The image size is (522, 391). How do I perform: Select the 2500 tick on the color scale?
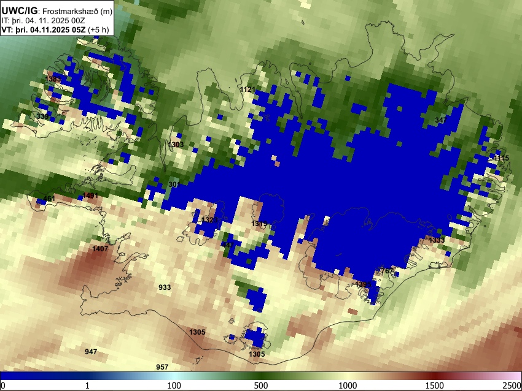pos(512,385)
